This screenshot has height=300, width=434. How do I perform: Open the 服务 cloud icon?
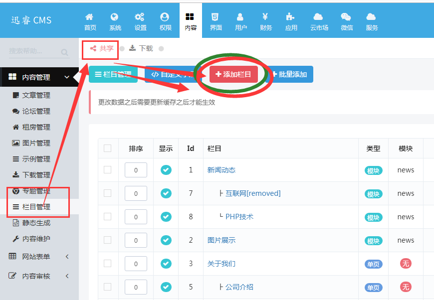tap(371, 17)
